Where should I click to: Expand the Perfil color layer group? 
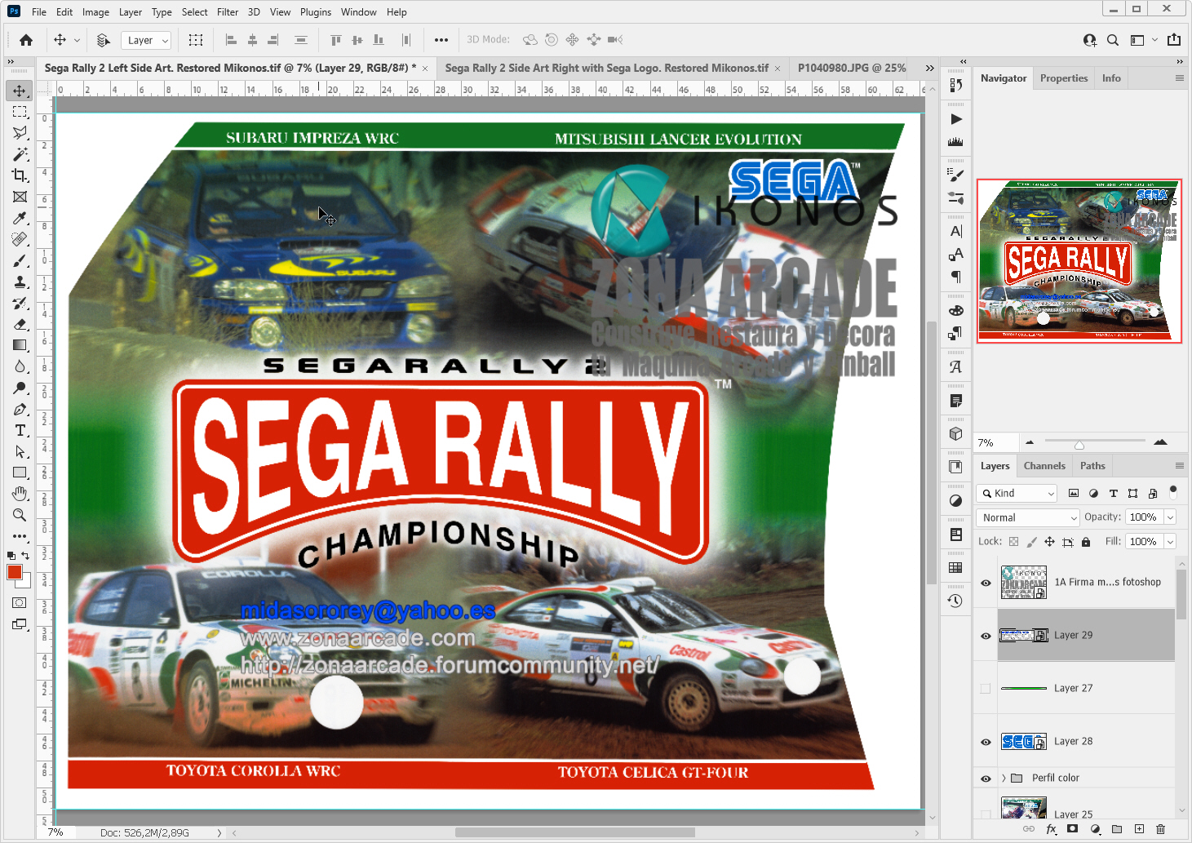[1005, 777]
